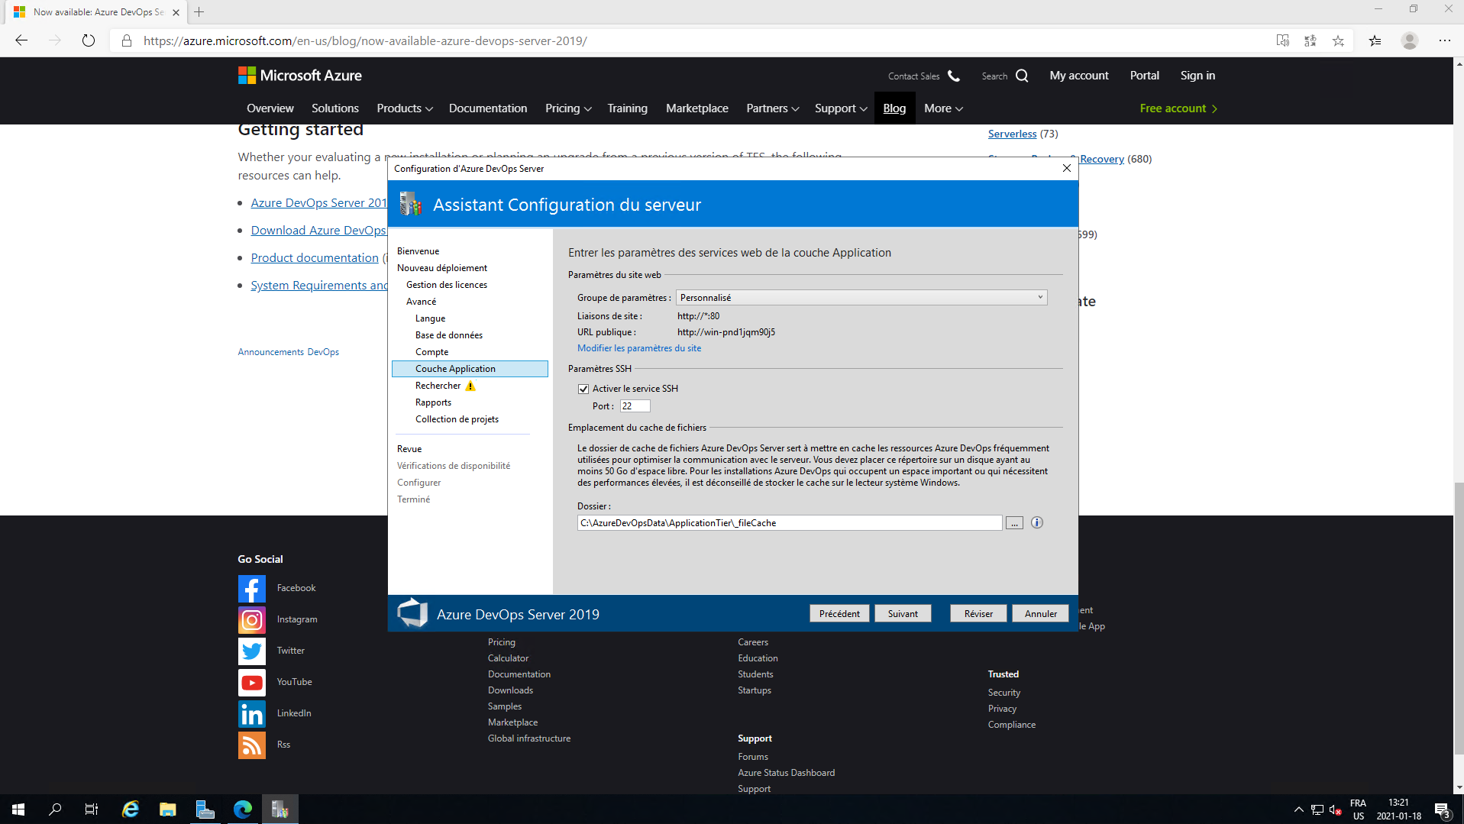Screen dimensions: 1464x824
Task: Click Modifier les paramètres du site link
Action: (x=638, y=348)
